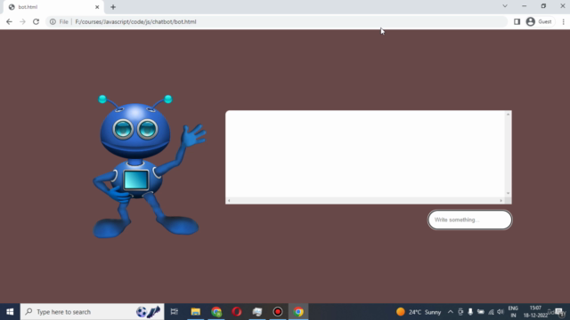The width and height of the screenshot is (570, 320).
Task: Click the Write something input field
Action: 469,220
